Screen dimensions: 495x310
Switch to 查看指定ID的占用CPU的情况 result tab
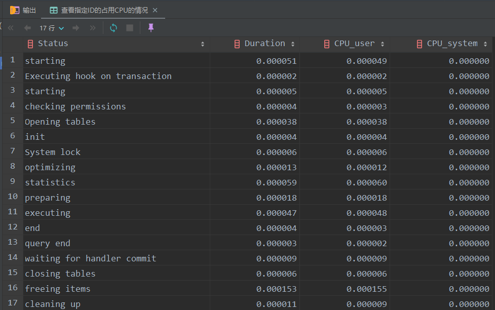pos(104,11)
